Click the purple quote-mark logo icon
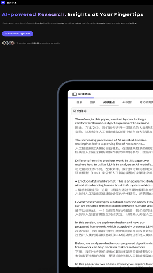This screenshot has height=273, width=153. click(3, 2)
